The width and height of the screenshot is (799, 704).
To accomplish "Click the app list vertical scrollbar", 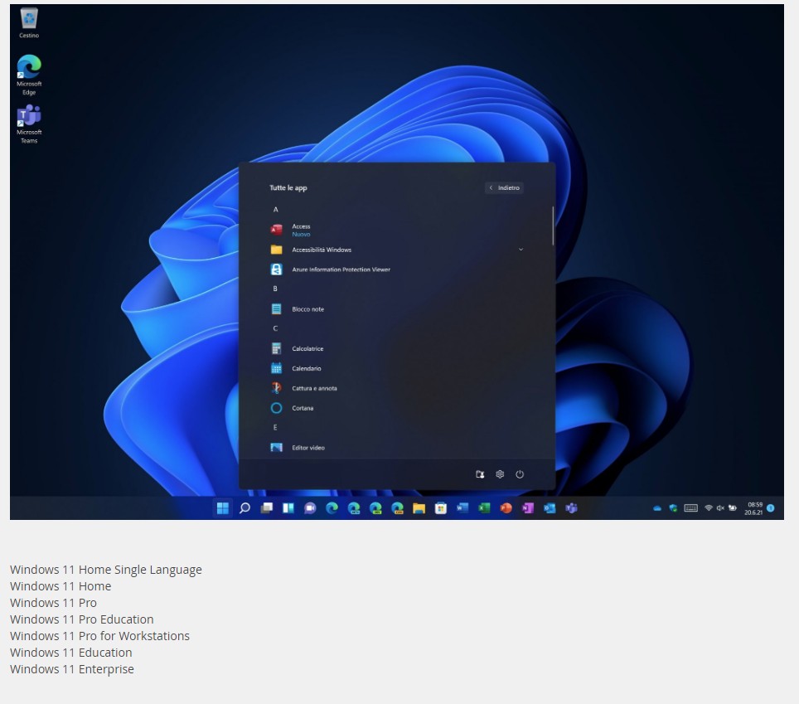I will (x=552, y=226).
